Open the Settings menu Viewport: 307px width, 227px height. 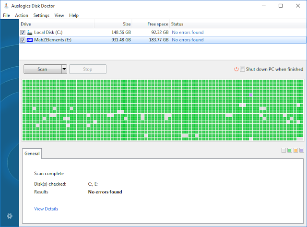41,15
